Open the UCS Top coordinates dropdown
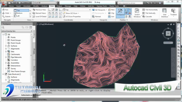The width and height of the screenshot is (182, 102). point(76,10)
